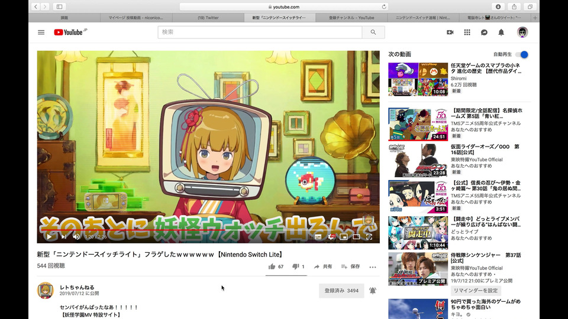Click the 544 回視聴 view count
The width and height of the screenshot is (568, 319).
[51, 266]
